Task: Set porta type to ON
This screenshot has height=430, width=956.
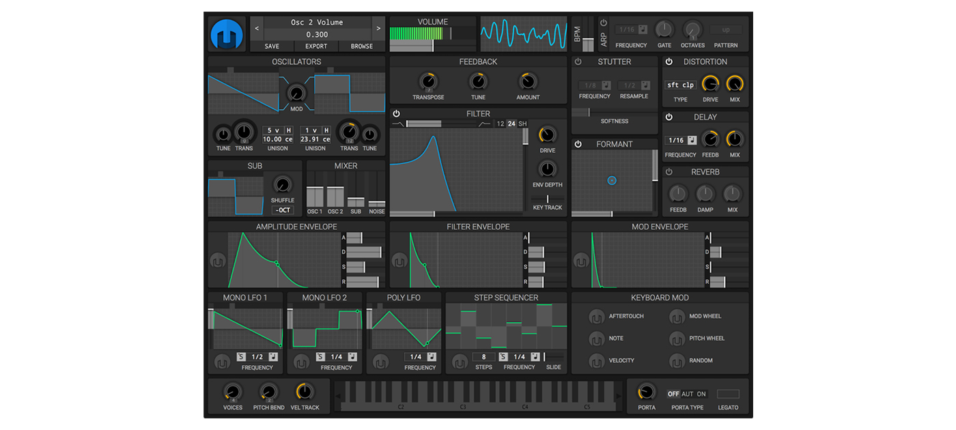Action: (701, 395)
